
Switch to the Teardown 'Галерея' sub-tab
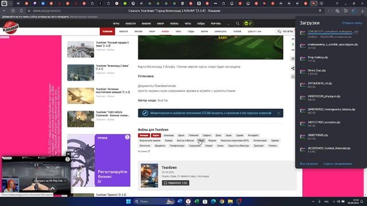point(237,31)
